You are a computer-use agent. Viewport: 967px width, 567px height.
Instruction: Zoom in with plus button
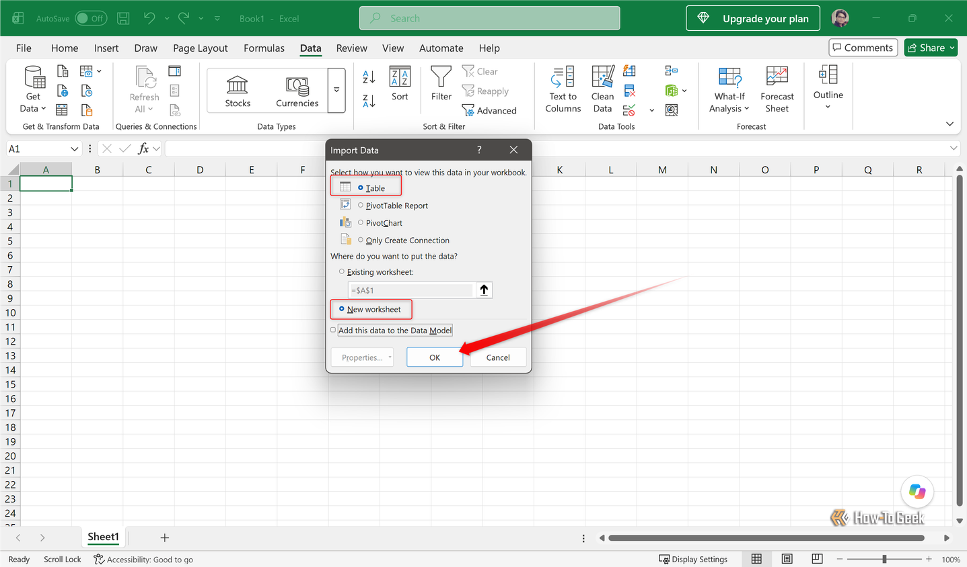tap(929, 559)
